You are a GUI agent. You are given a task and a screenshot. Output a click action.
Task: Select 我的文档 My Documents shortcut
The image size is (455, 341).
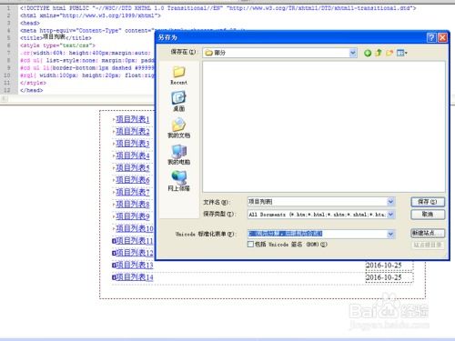tap(179, 128)
